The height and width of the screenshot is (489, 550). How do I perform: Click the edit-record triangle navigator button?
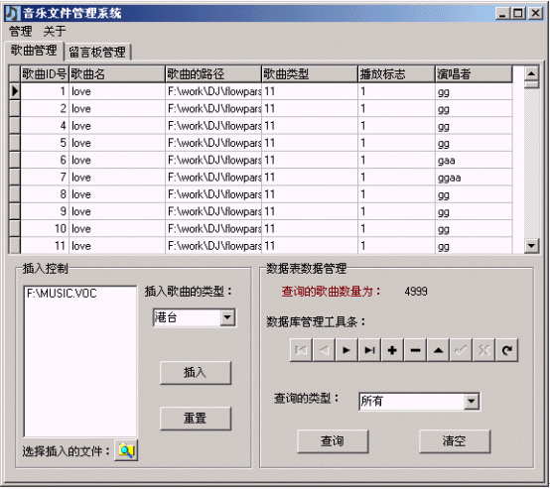438,350
